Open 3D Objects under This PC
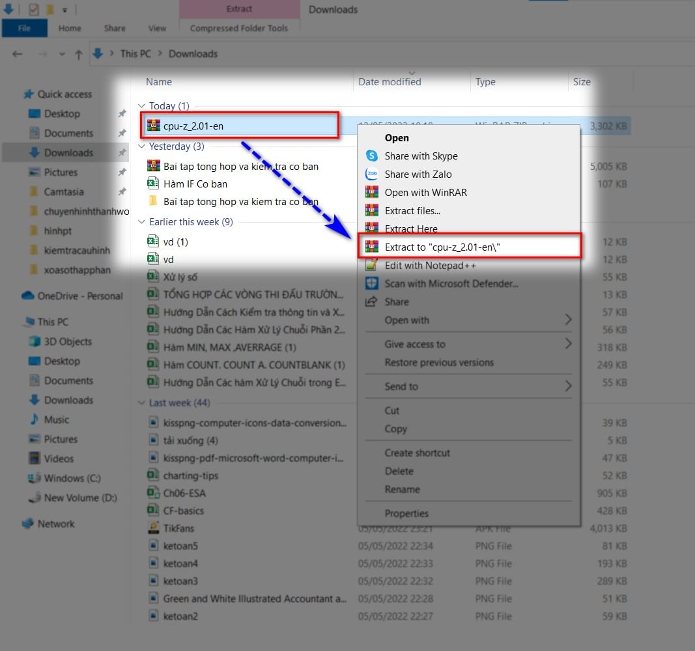 (68, 341)
